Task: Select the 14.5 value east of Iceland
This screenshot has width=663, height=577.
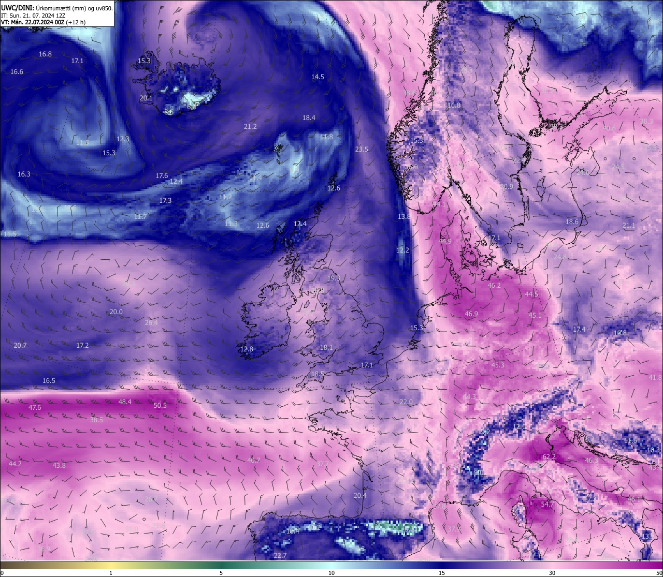Action: [x=318, y=77]
